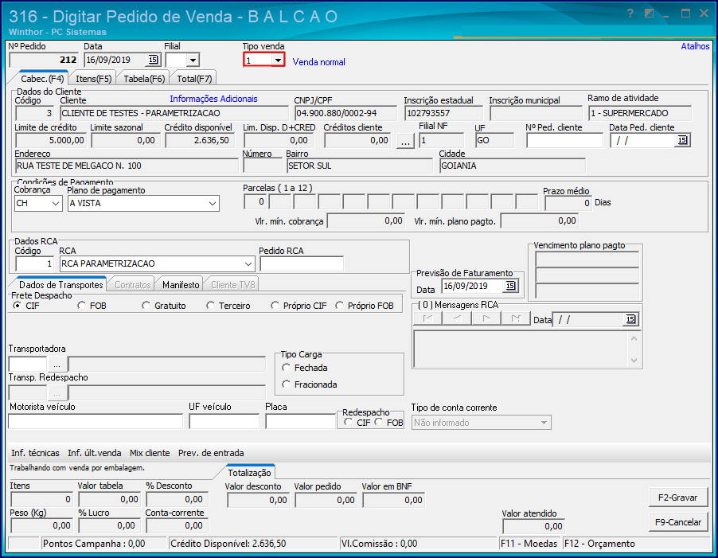Go to next RCA message
Screen dimensions: 718x558
(486, 318)
